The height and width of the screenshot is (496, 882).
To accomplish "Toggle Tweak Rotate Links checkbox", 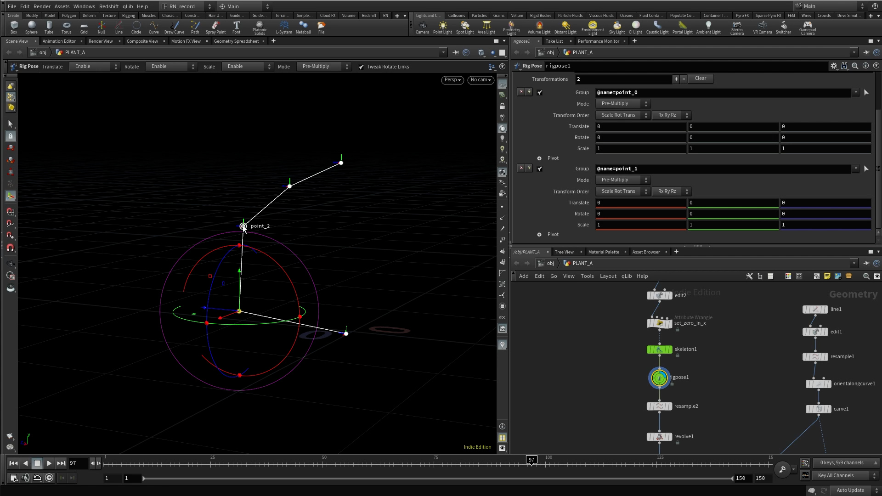I will click(x=362, y=67).
